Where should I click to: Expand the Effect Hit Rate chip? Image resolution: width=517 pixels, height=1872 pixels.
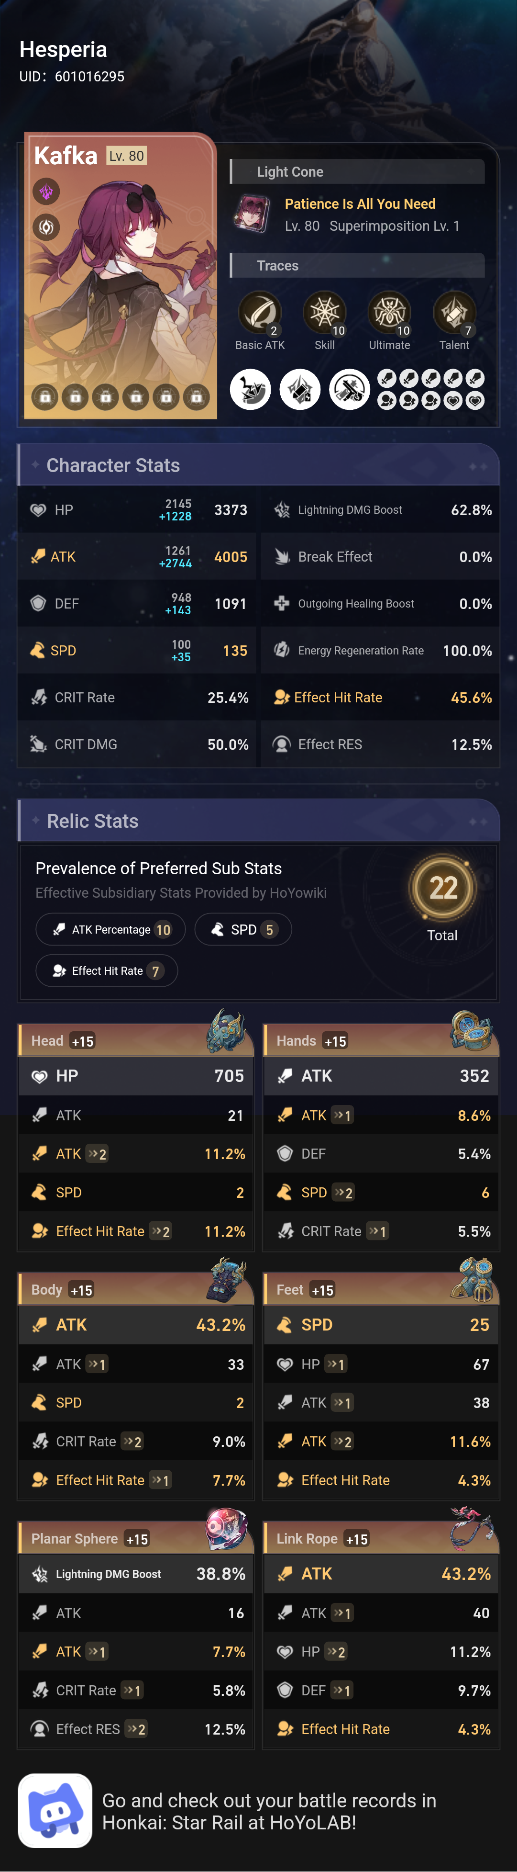106,970
